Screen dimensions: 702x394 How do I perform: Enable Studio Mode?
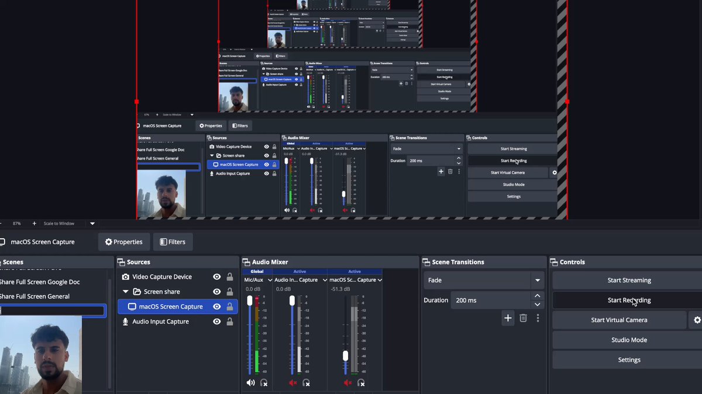coord(628,340)
